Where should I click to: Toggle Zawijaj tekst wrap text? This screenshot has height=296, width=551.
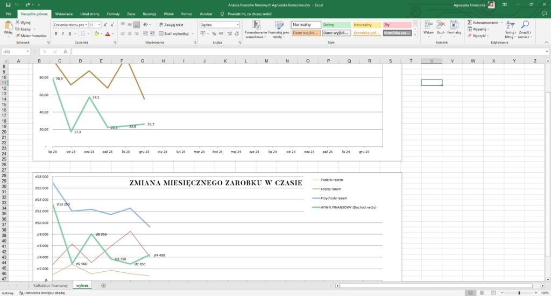[171, 25]
